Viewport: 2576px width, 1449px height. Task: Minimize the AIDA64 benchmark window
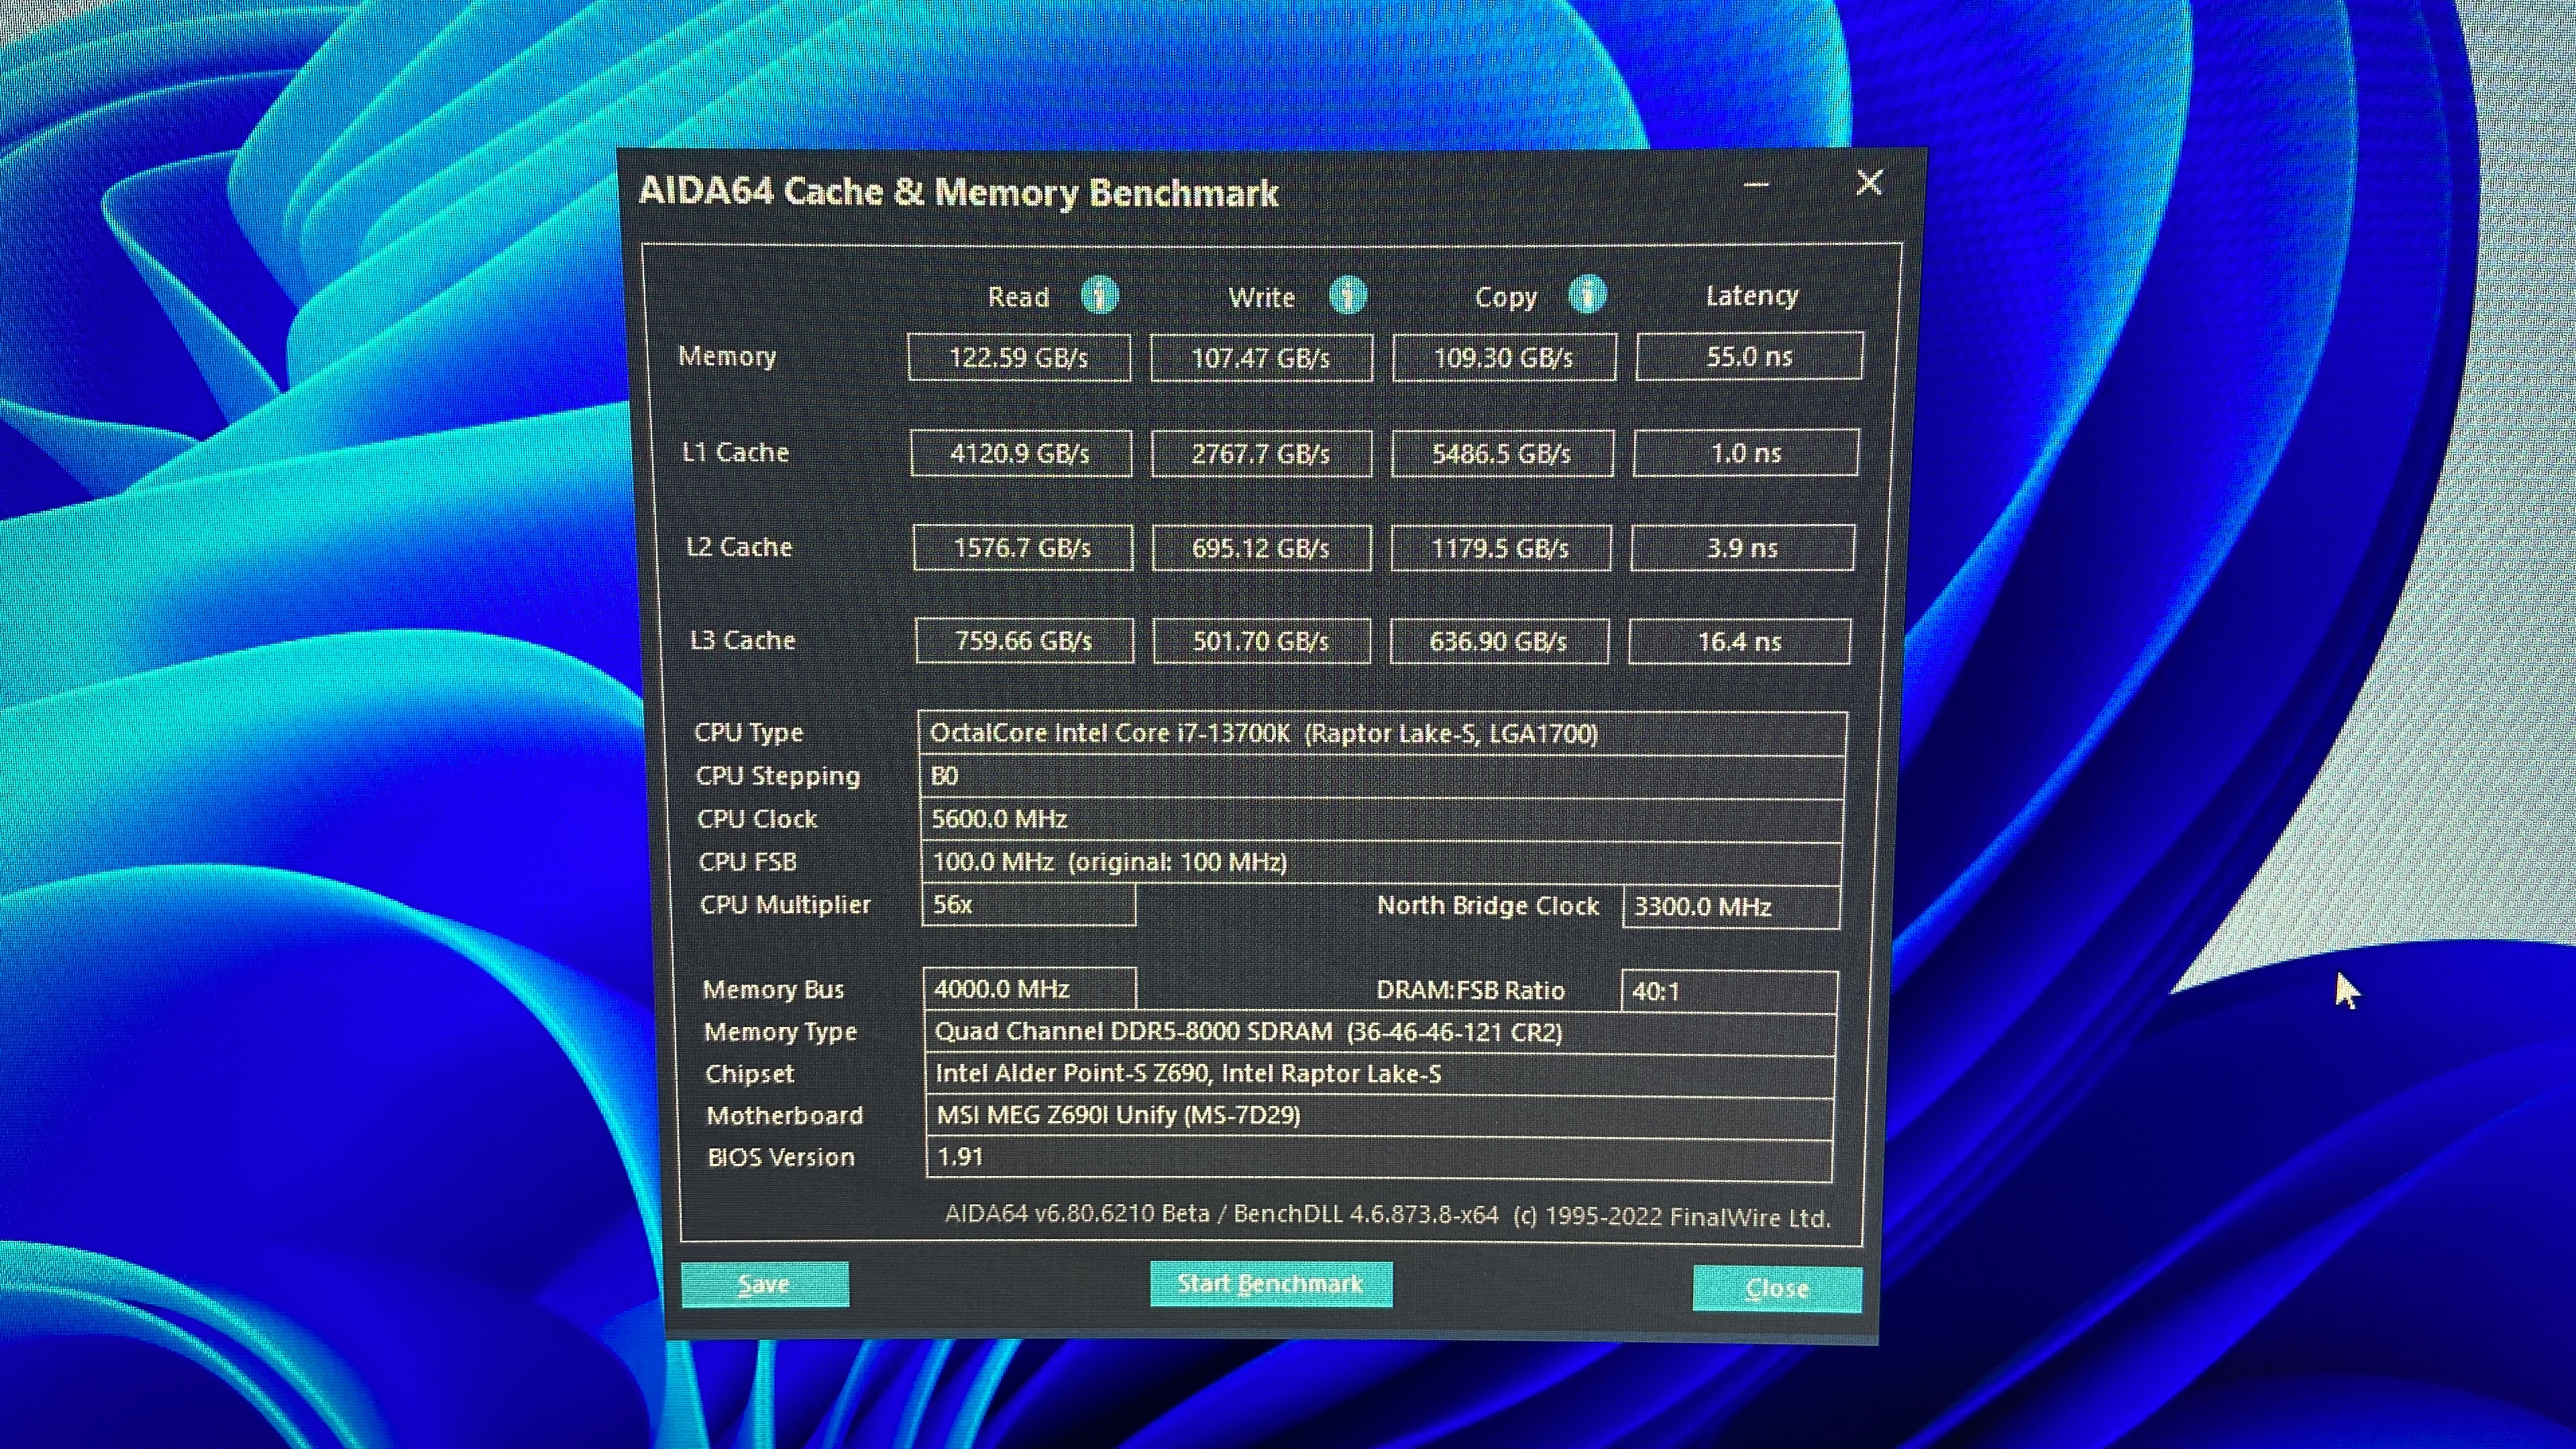tap(1756, 184)
